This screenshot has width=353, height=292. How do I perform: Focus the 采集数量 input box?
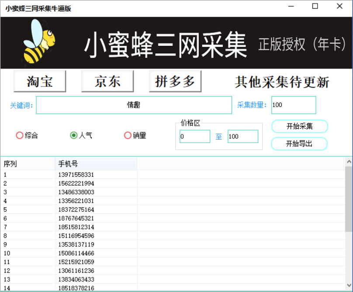click(293, 105)
